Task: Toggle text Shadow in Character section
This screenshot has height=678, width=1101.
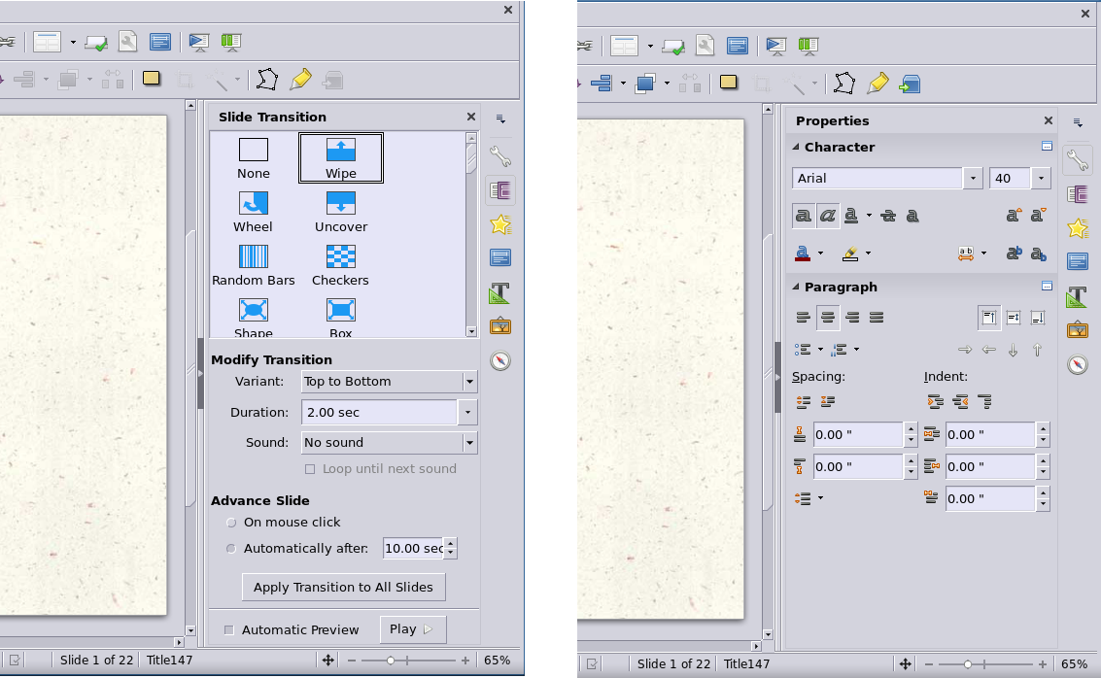Action: click(912, 216)
